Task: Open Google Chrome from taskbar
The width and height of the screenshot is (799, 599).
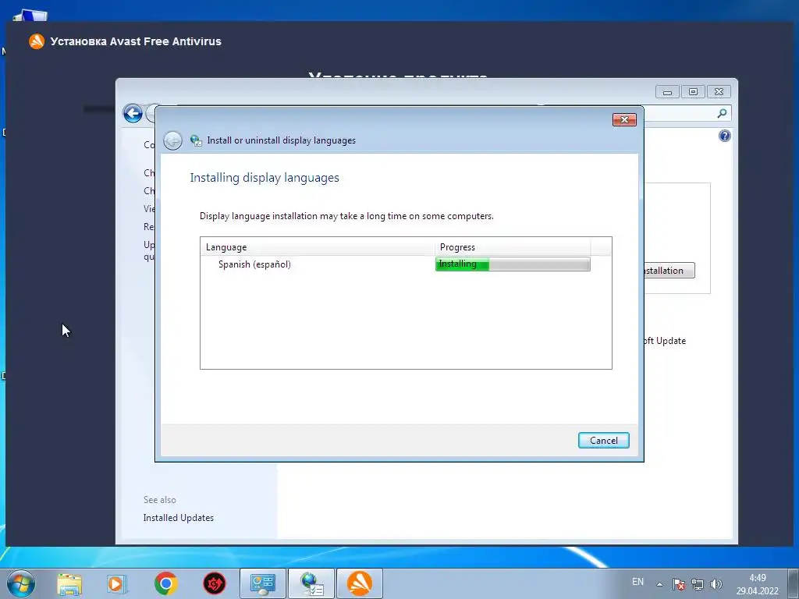Action: pyautogui.click(x=165, y=583)
